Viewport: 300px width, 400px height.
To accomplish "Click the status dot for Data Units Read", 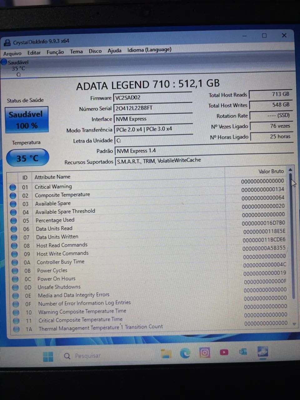I will 14,229.
